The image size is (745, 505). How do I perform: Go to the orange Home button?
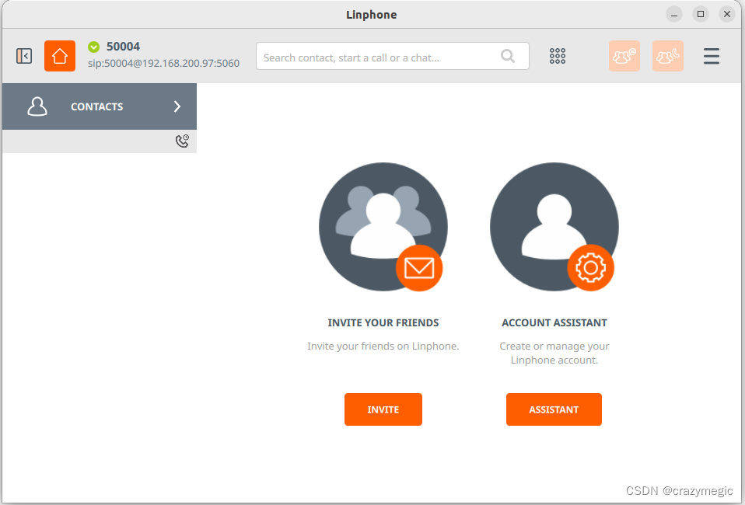60,56
